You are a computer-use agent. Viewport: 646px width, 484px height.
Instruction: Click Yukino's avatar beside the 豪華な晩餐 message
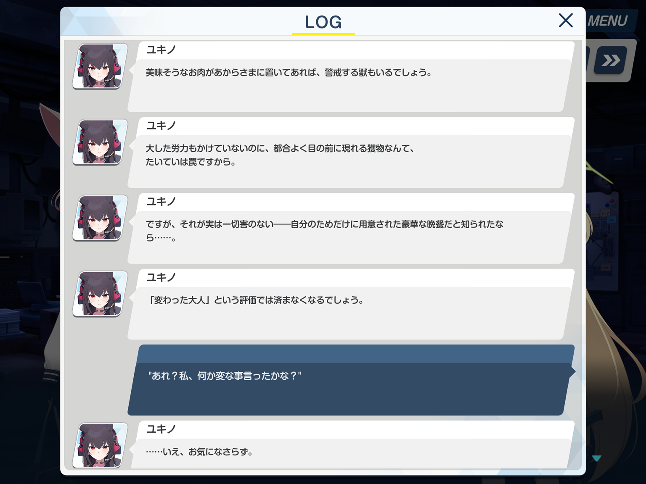click(100, 218)
